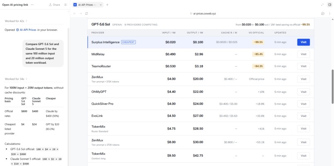The height and width of the screenshot is (166, 334).
Task: Click the OUTPUT / 1M column header
Action: point(195,33)
